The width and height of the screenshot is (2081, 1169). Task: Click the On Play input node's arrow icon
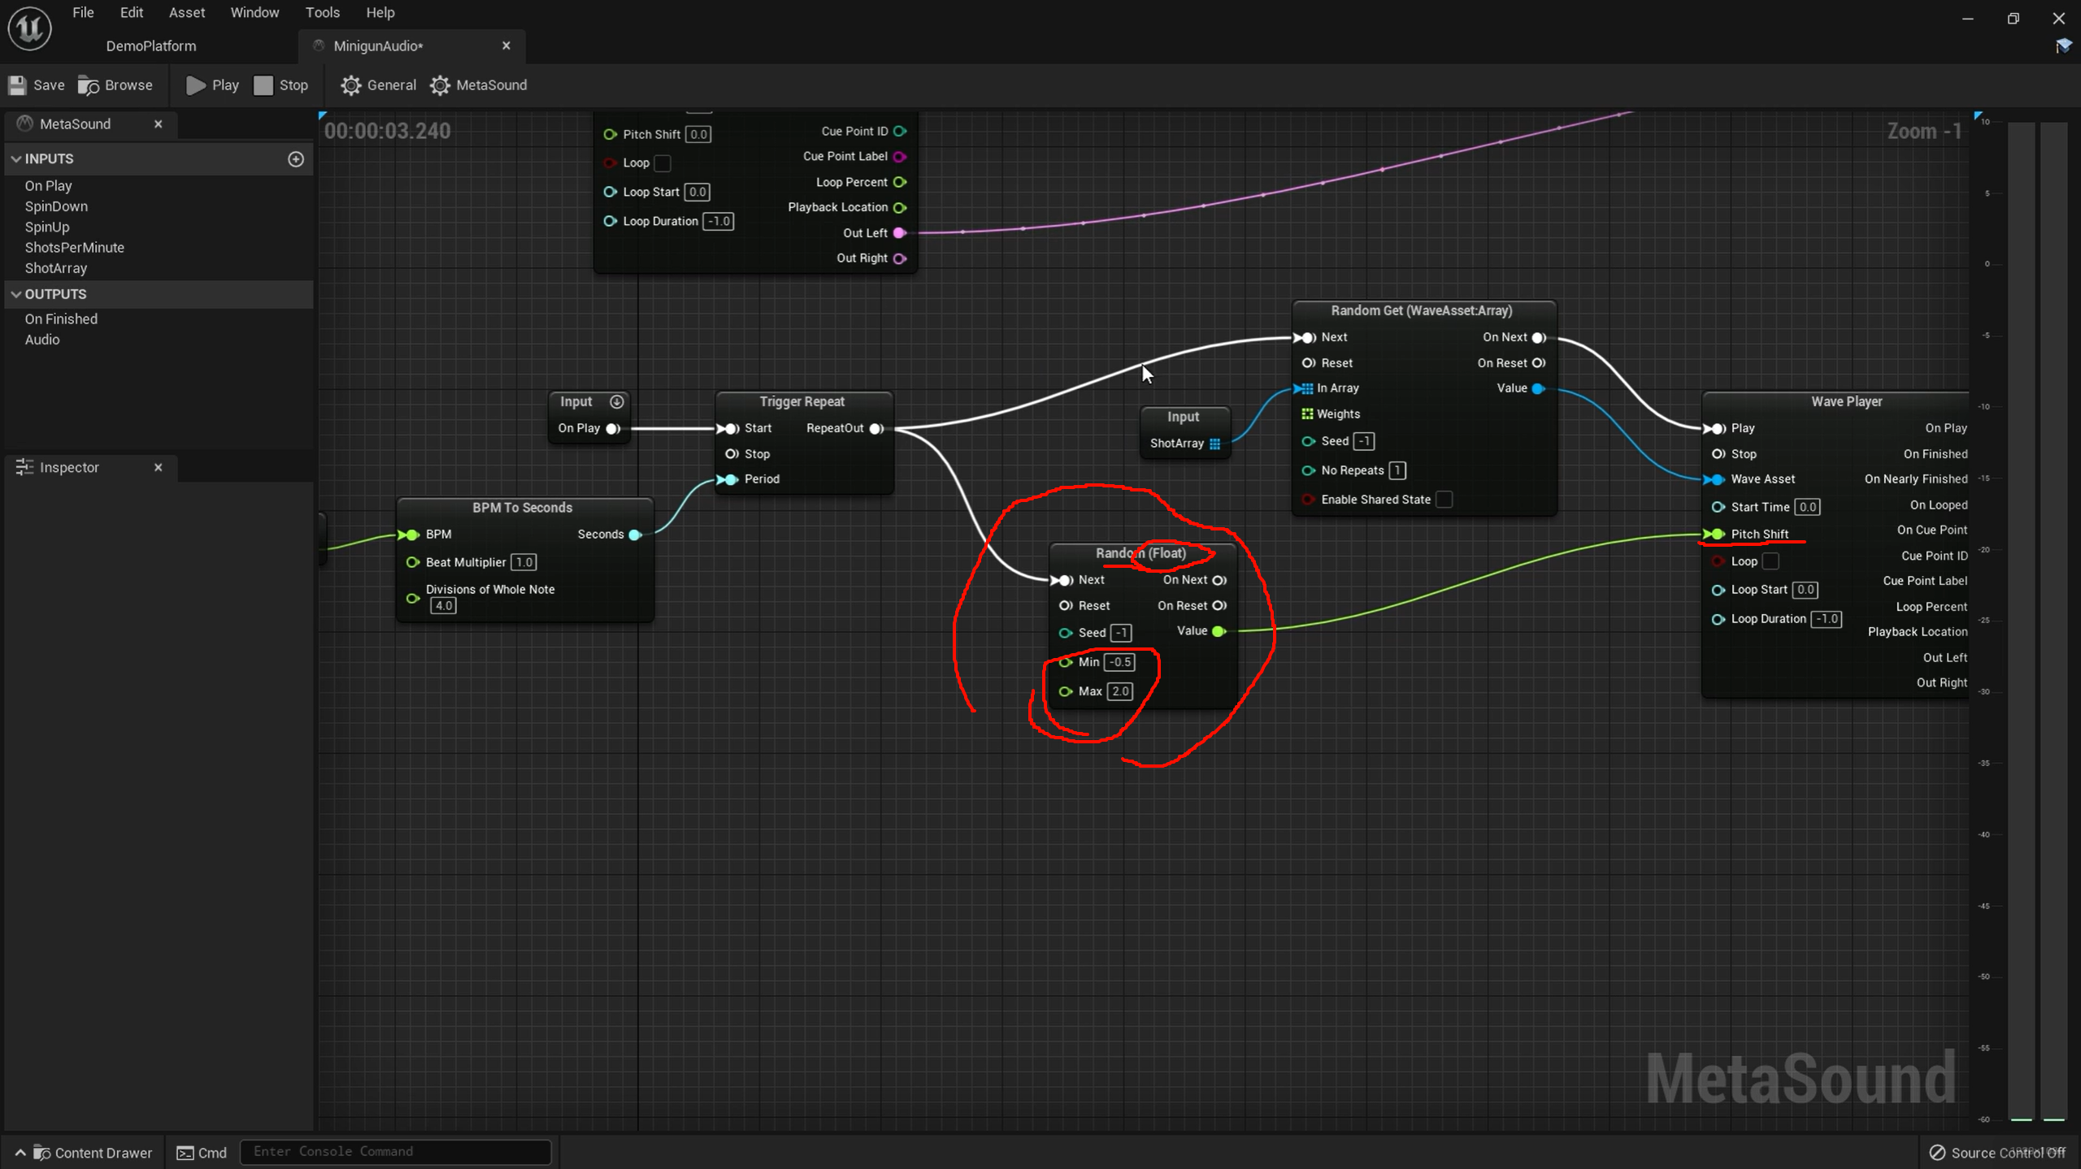coord(617,402)
